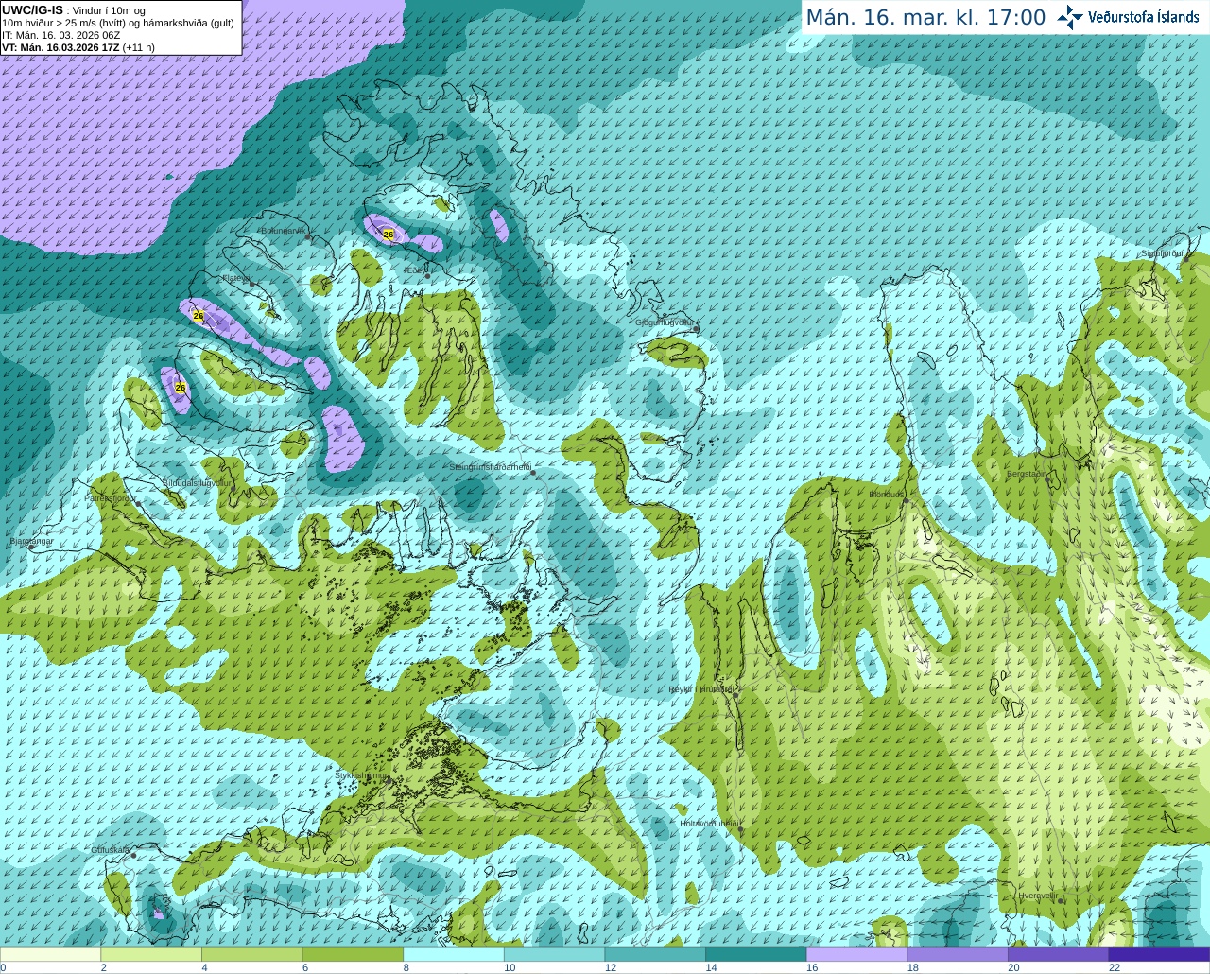Select the Hveravellir station dot
Viewport: 1210px width, 974px height.
(x=1062, y=901)
